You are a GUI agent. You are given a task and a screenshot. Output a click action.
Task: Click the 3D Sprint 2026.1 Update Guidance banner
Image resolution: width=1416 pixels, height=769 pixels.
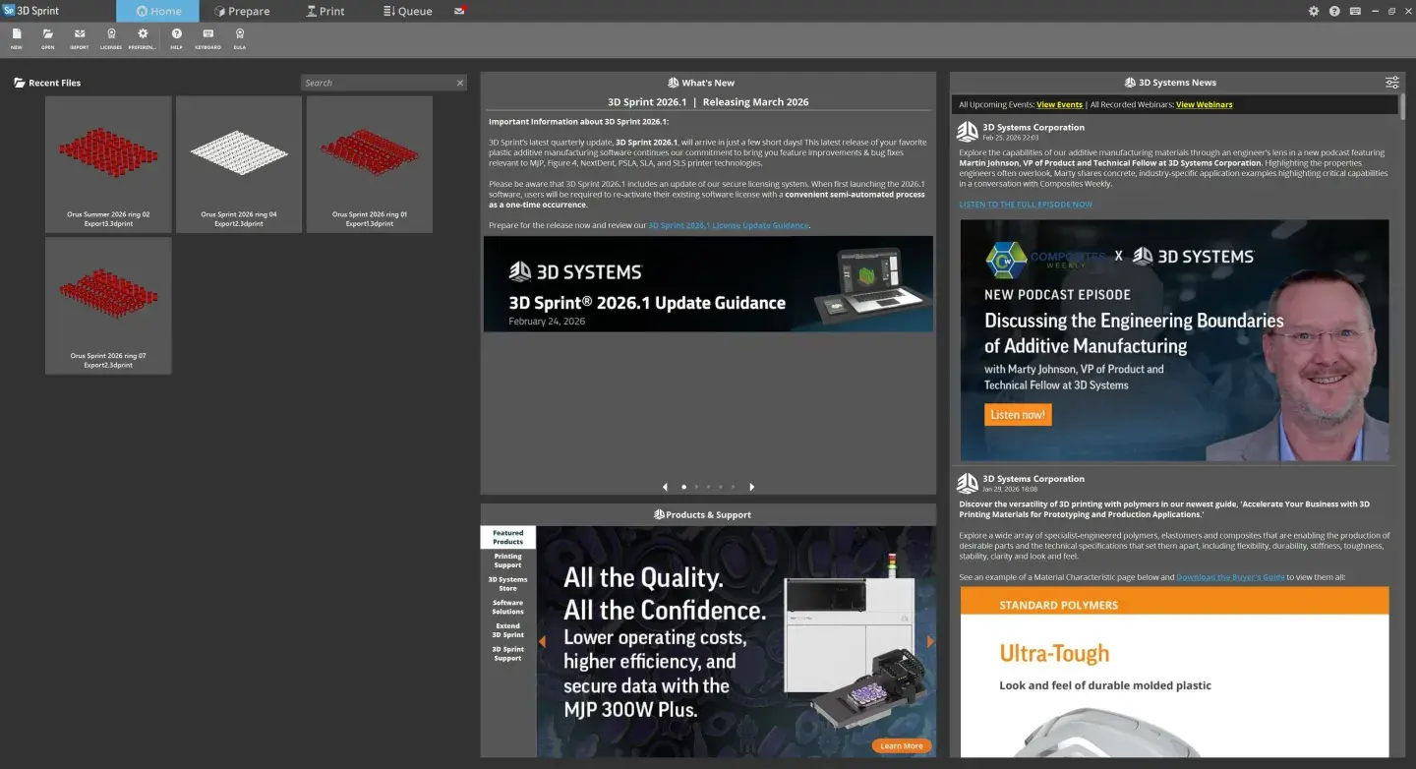coord(708,283)
